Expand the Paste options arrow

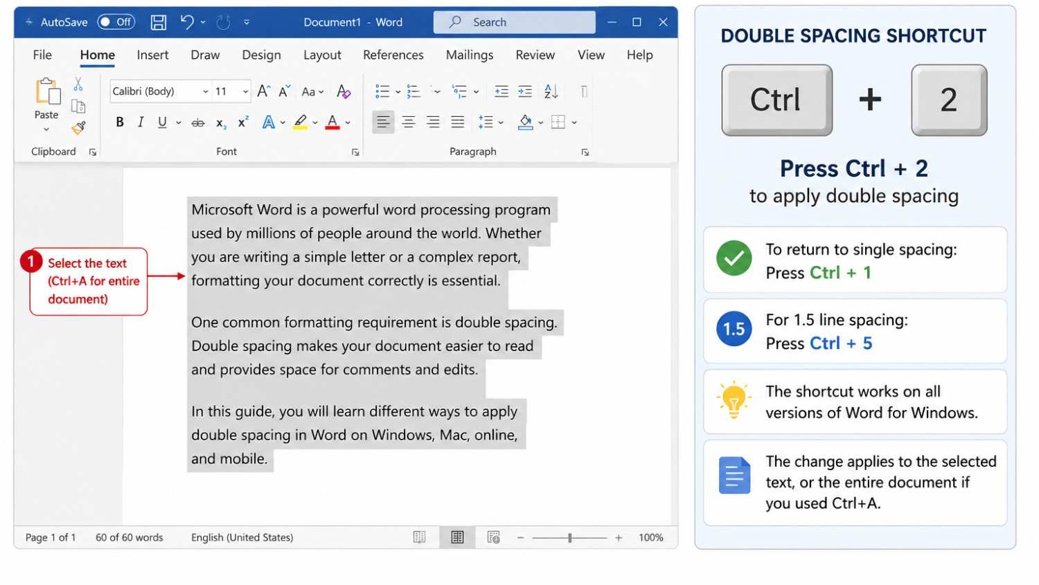tap(46, 129)
